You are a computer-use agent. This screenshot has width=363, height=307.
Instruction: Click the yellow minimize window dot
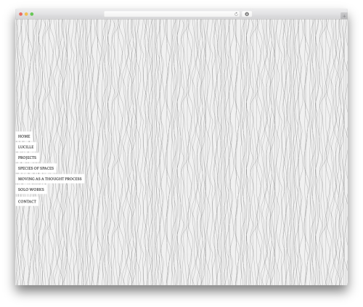(26, 15)
